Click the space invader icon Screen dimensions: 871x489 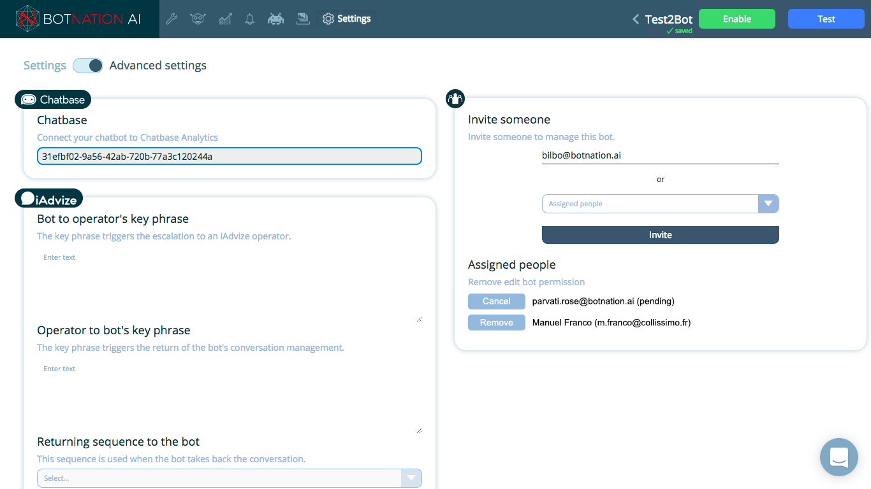[275, 19]
